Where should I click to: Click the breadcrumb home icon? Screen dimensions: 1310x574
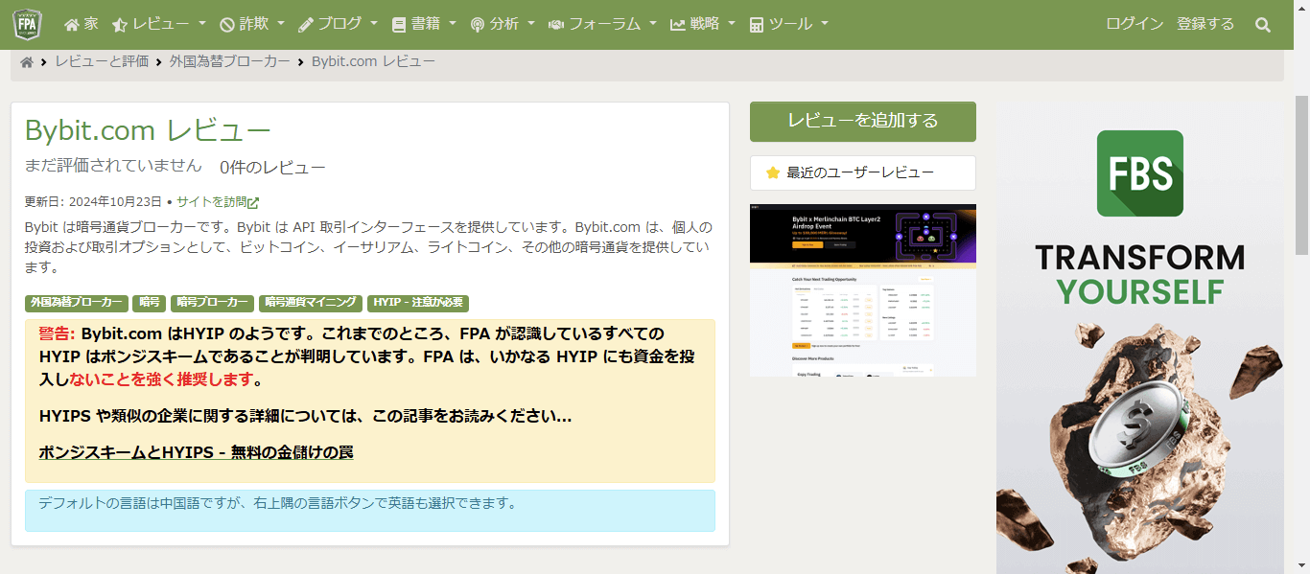pos(27,62)
